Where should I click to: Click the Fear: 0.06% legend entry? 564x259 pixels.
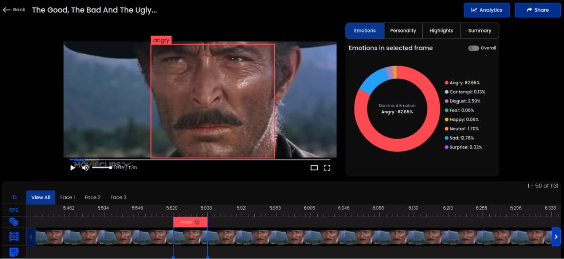coord(459,110)
